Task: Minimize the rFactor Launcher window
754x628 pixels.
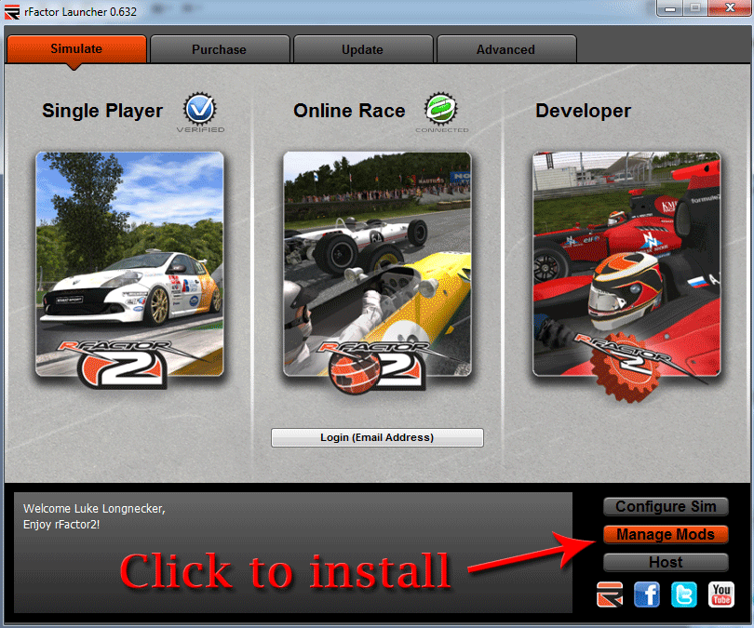Action: point(670,8)
